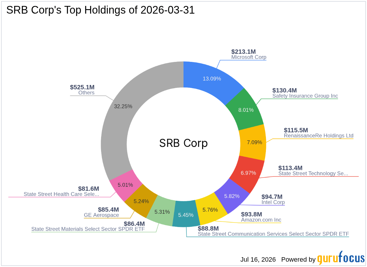The image size is (367, 267).
Task: Select the $81.6M value
Action: (89, 189)
